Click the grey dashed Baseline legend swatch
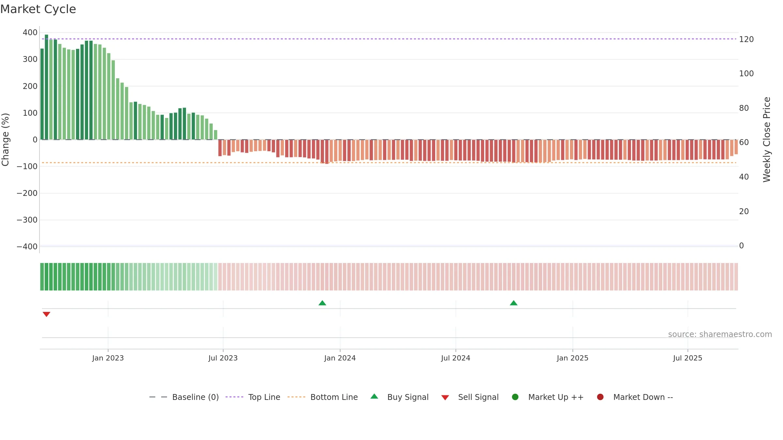This screenshot has height=440, width=783. pyautogui.click(x=158, y=397)
